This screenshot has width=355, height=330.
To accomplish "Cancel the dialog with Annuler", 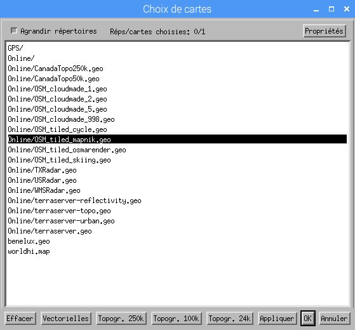I will 335,319.
